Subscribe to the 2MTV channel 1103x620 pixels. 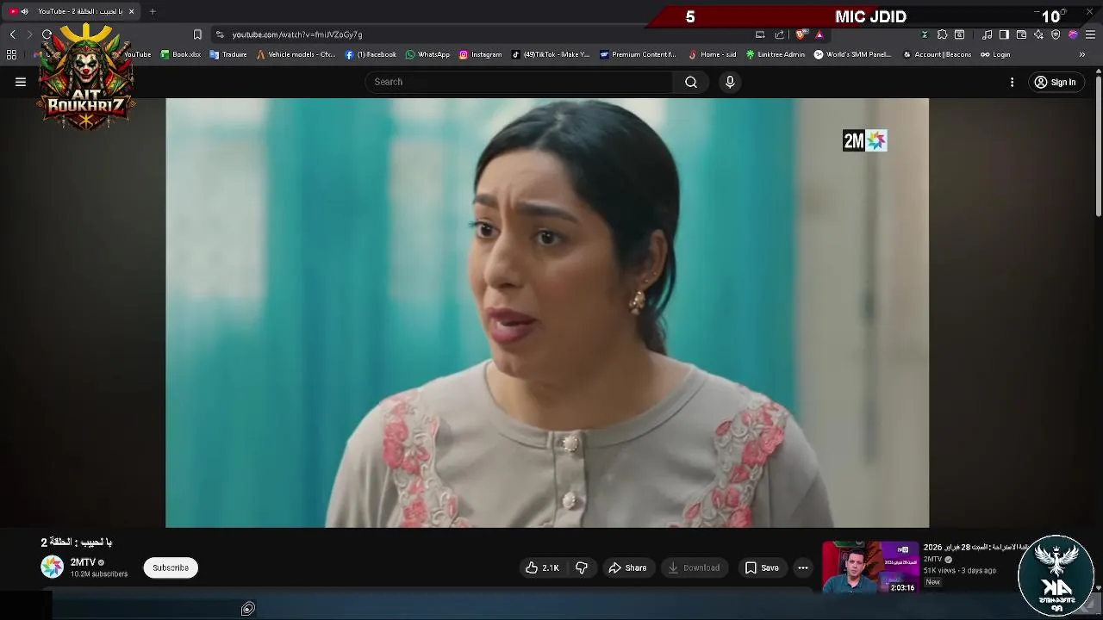[171, 567]
